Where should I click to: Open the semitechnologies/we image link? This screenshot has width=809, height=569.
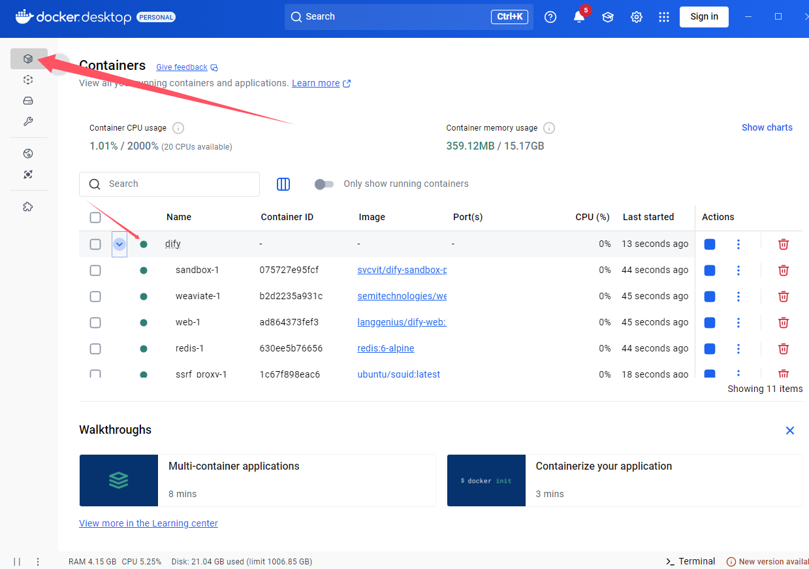pyautogui.click(x=402, y=297)
